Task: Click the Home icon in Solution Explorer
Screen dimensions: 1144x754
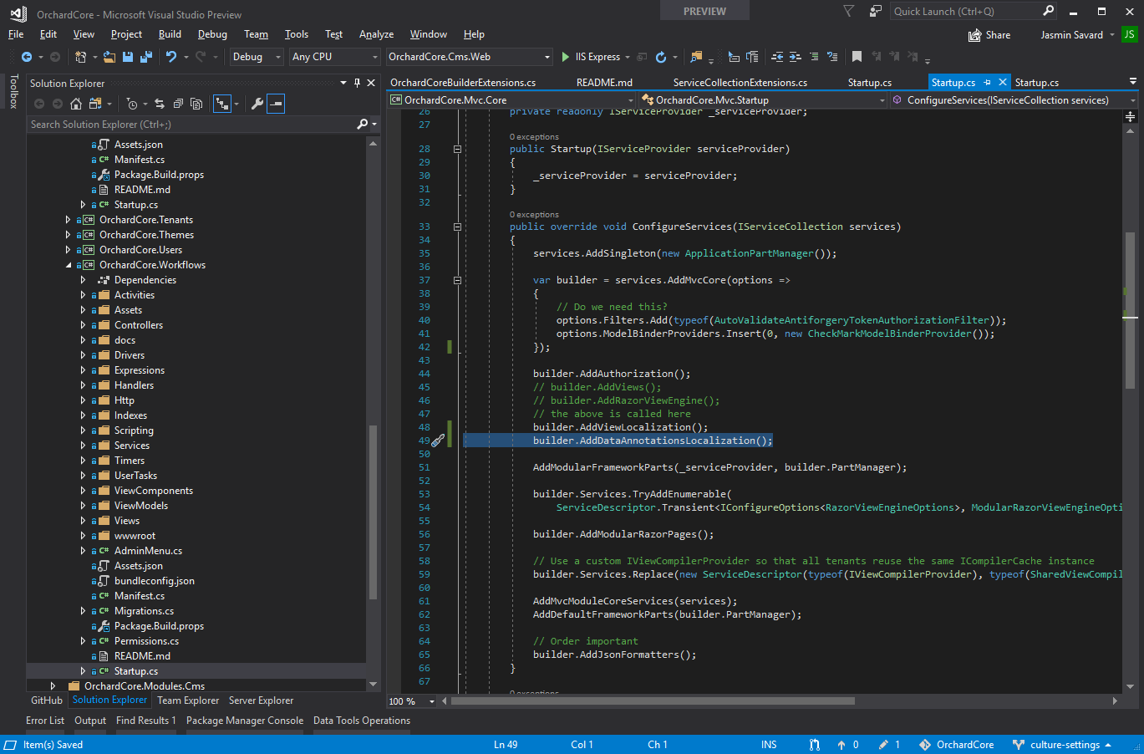Action: pos(76,104)
